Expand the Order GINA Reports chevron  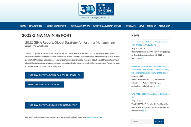point(67,26)
